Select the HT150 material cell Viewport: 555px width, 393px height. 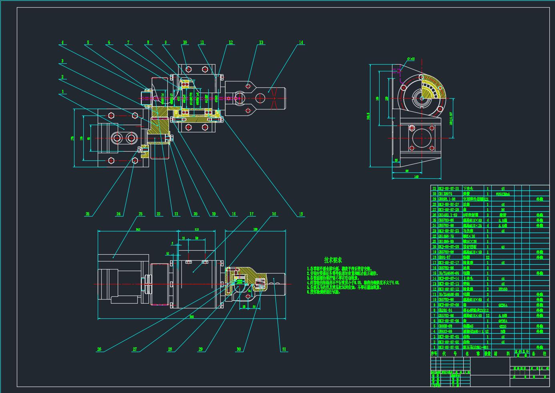pos(503,289)
